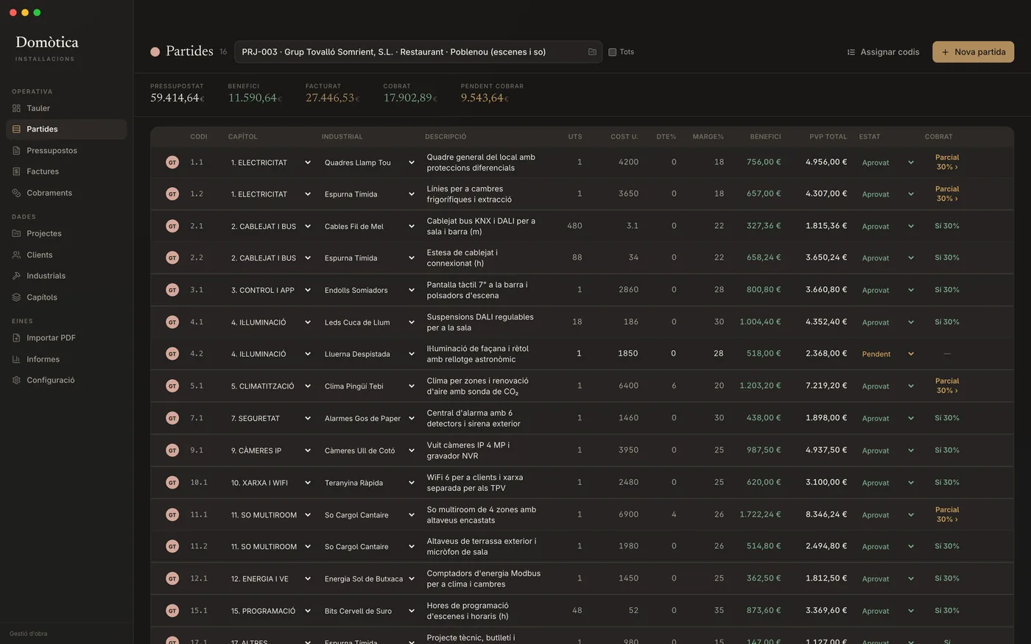
Task: Click Nova partida button
Action: tap(973, 52)
